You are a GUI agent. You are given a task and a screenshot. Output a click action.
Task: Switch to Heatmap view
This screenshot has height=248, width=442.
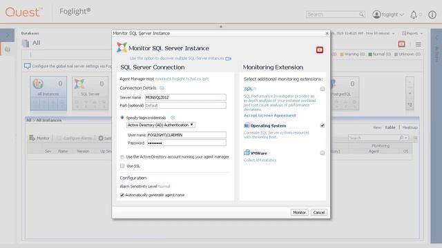(410, 127)
